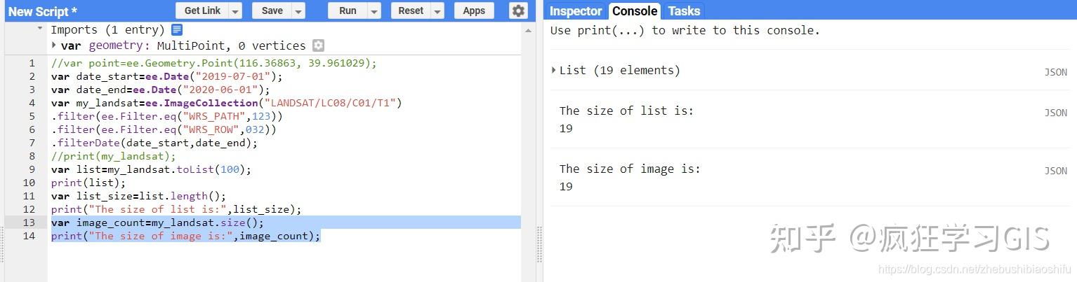
Task: Open the Run dropdown arrow
Action: (x=374, y=11)
